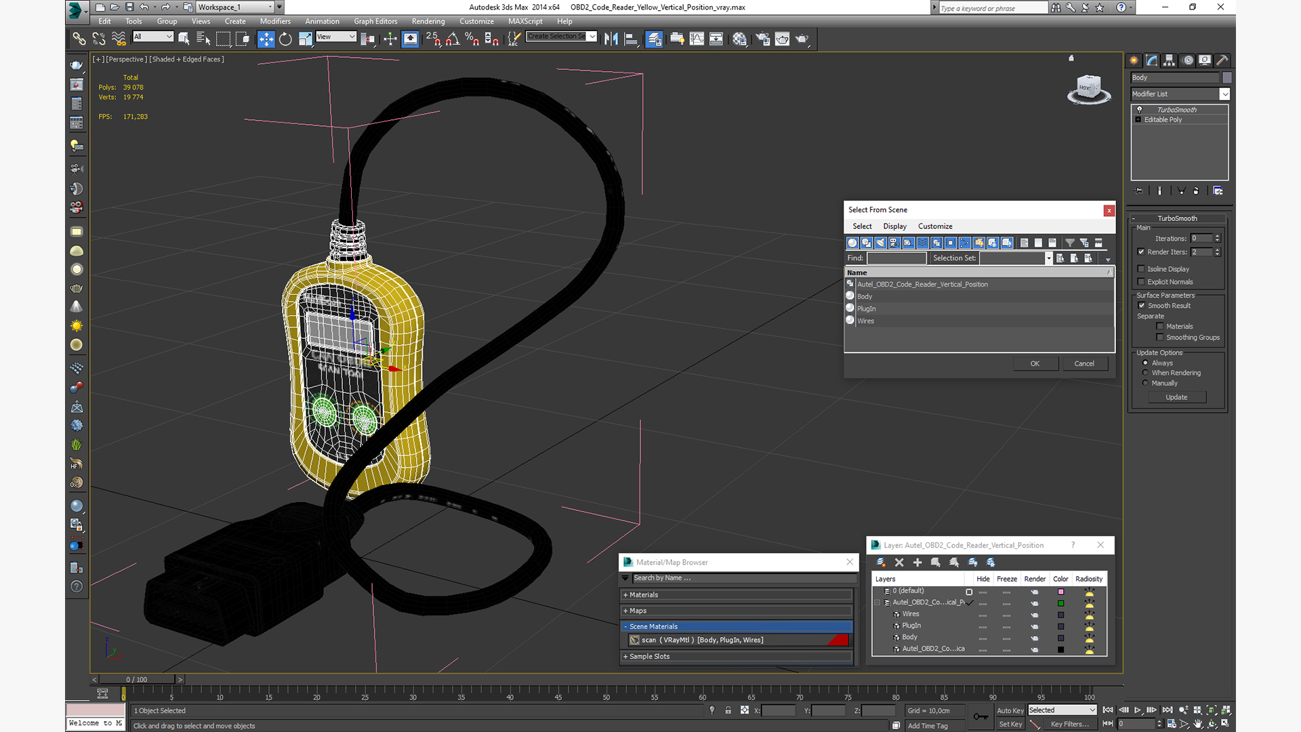Toggle Smooth Result checkbox
Screen dimensions: 1301x732
coord(1141,306)
